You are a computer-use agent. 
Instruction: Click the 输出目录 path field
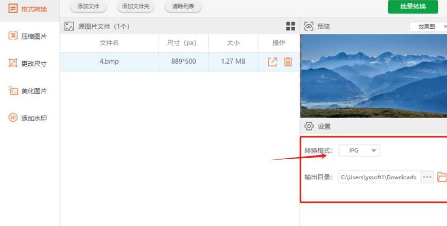click(380, 177)
